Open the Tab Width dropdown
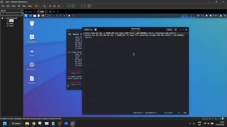Screen dimensions: 227x127 click(x=151, y=113)
